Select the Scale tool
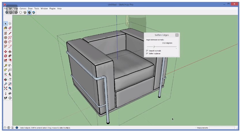241x132 pixels. pyautogui.click(x=6, y=60)
